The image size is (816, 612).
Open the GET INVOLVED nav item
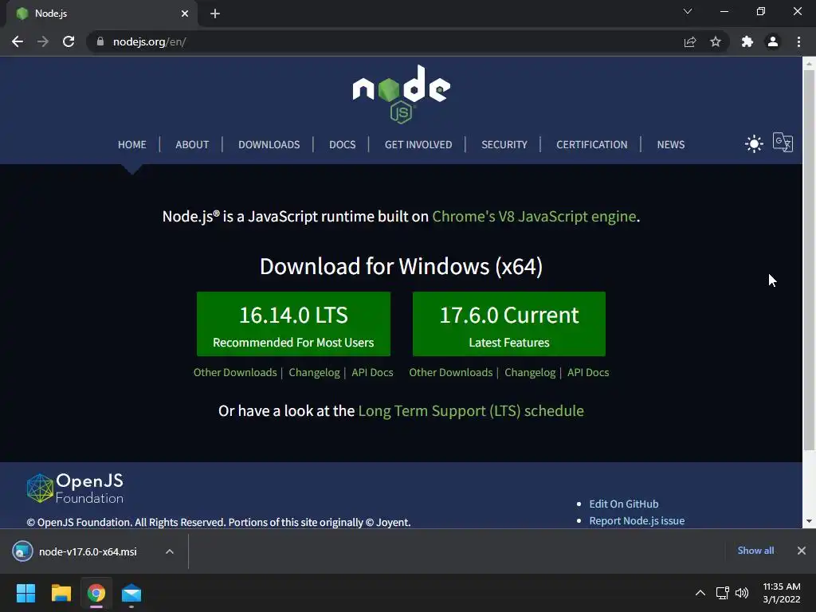coord(418,145)
